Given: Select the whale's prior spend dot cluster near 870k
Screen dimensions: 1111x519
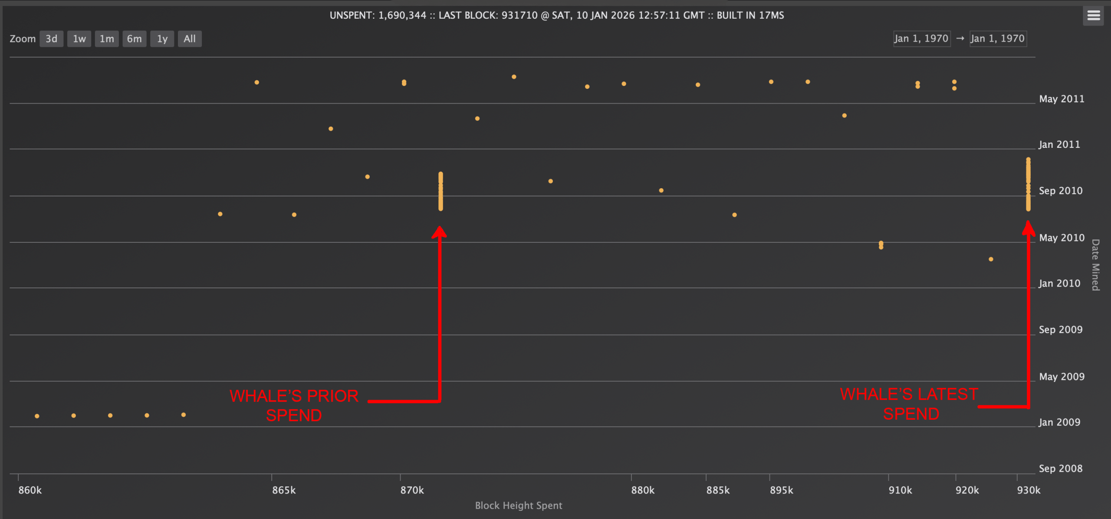Looking at the screenshot, I should (x=440, y=191).
